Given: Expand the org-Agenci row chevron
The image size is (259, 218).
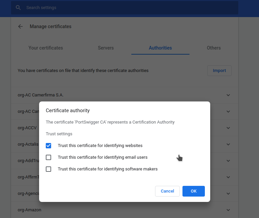Looking at the screenshot, I should coord(228,194).
